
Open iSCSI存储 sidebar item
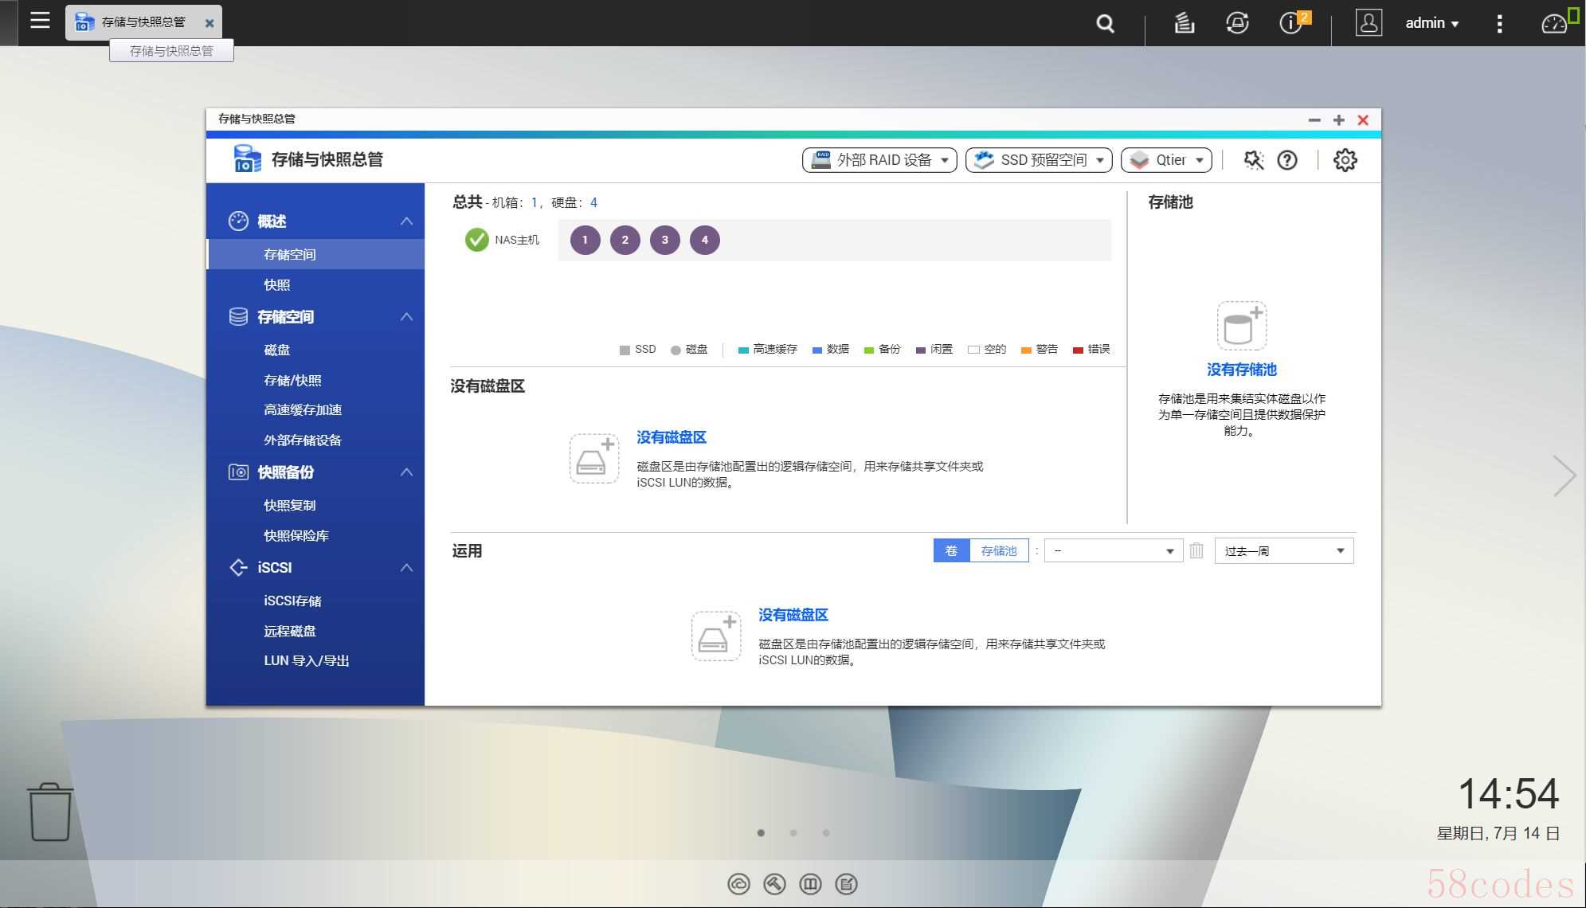click(292, 601)
